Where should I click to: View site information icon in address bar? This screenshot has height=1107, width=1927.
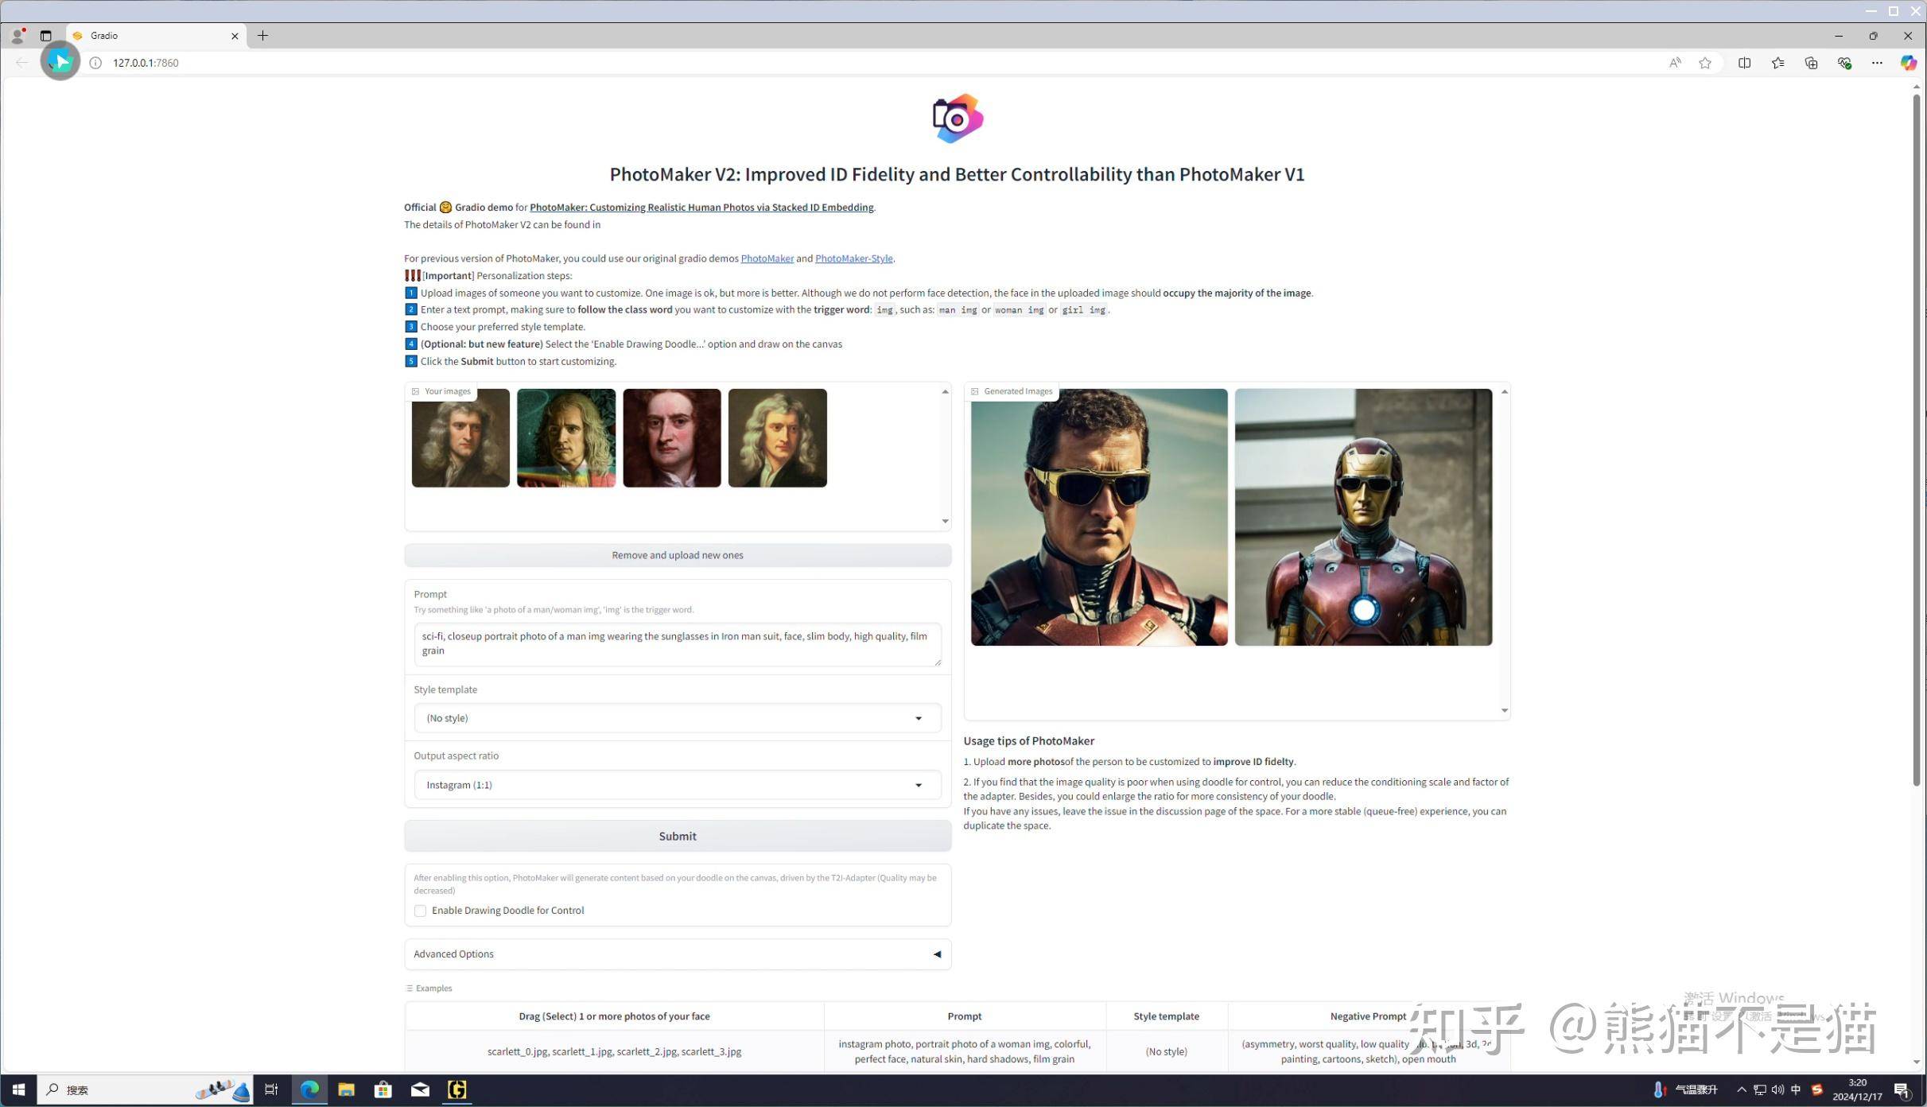95,63
